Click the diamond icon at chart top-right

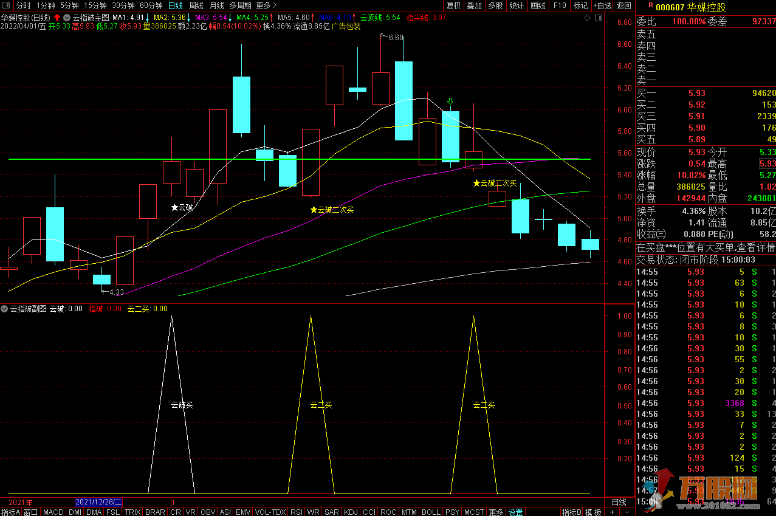click(x=587, y=18)
